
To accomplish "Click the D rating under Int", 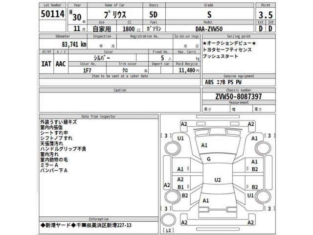I will [x=270, y=28].
